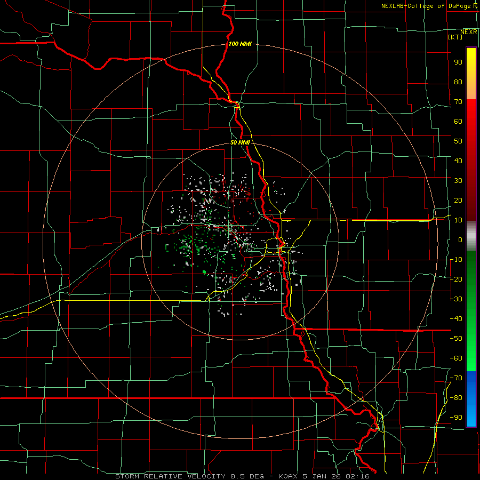Click the STORM RELATIVE VELOCITY product text
Image resolution: width=480 pixels, height=480 pixels.
tap(170, 476)
